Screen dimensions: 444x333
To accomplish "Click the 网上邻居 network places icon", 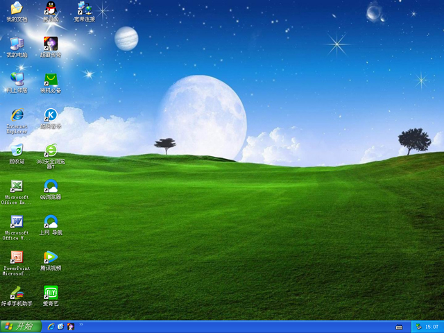I will 17,79.
